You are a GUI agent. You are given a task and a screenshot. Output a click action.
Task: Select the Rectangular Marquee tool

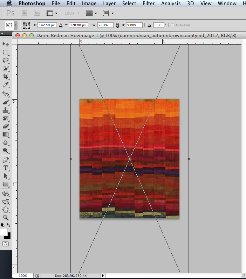click(x=6, y=52)
